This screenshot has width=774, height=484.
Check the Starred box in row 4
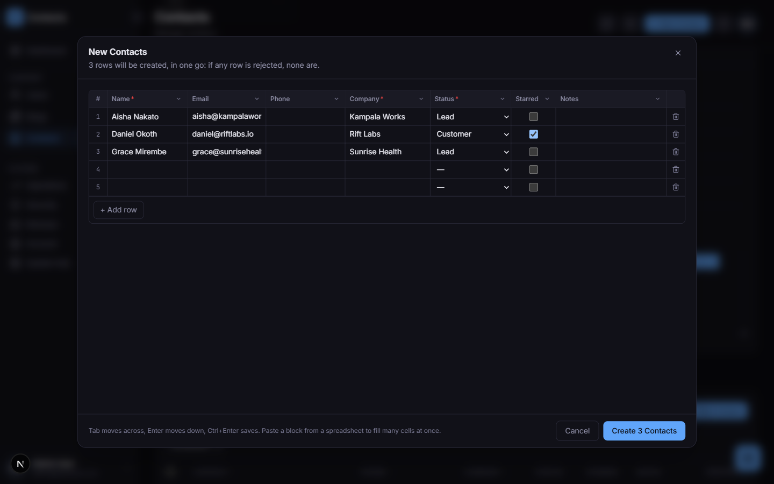click(534, 170)
